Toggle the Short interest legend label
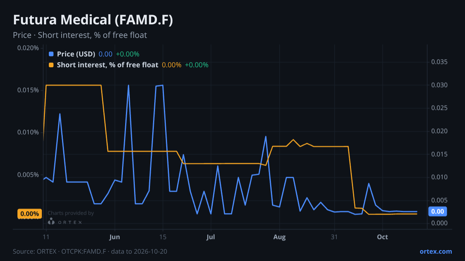The image size is (465, 261). [x=107, y=65]
